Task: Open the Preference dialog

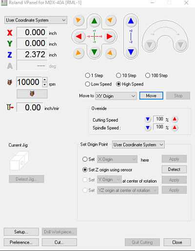Action: point(21,242)
